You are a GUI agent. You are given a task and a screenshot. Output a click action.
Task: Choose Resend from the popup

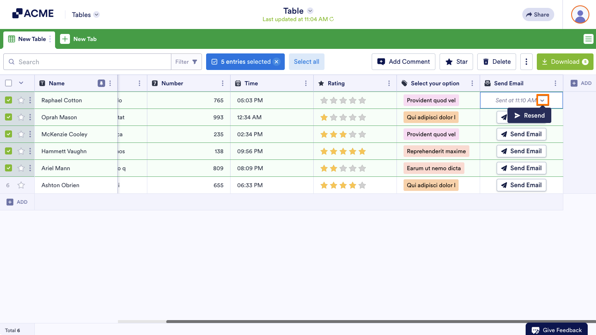point(529,116)
